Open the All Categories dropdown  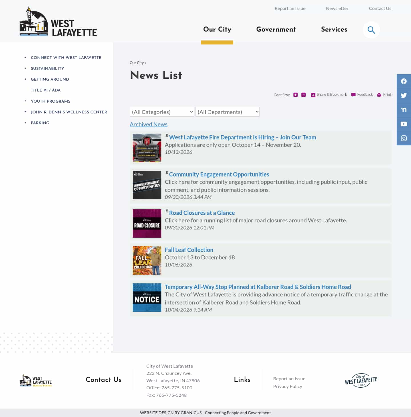coord(162,112)
